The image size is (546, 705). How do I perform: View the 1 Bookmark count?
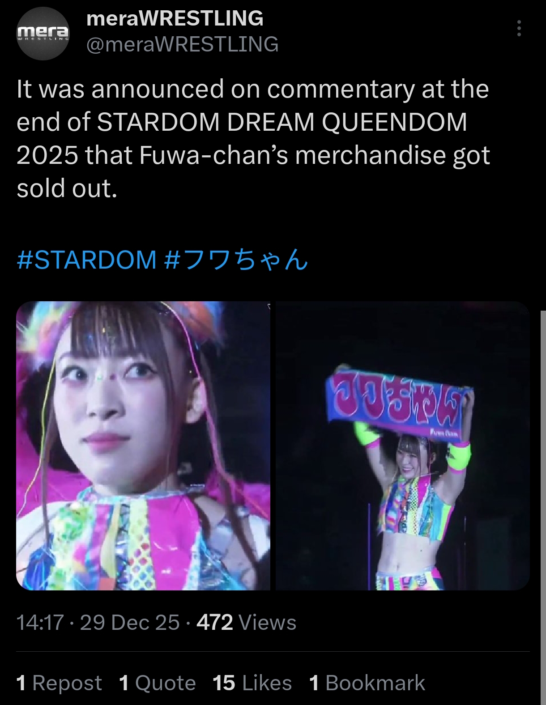pos(367,683)
